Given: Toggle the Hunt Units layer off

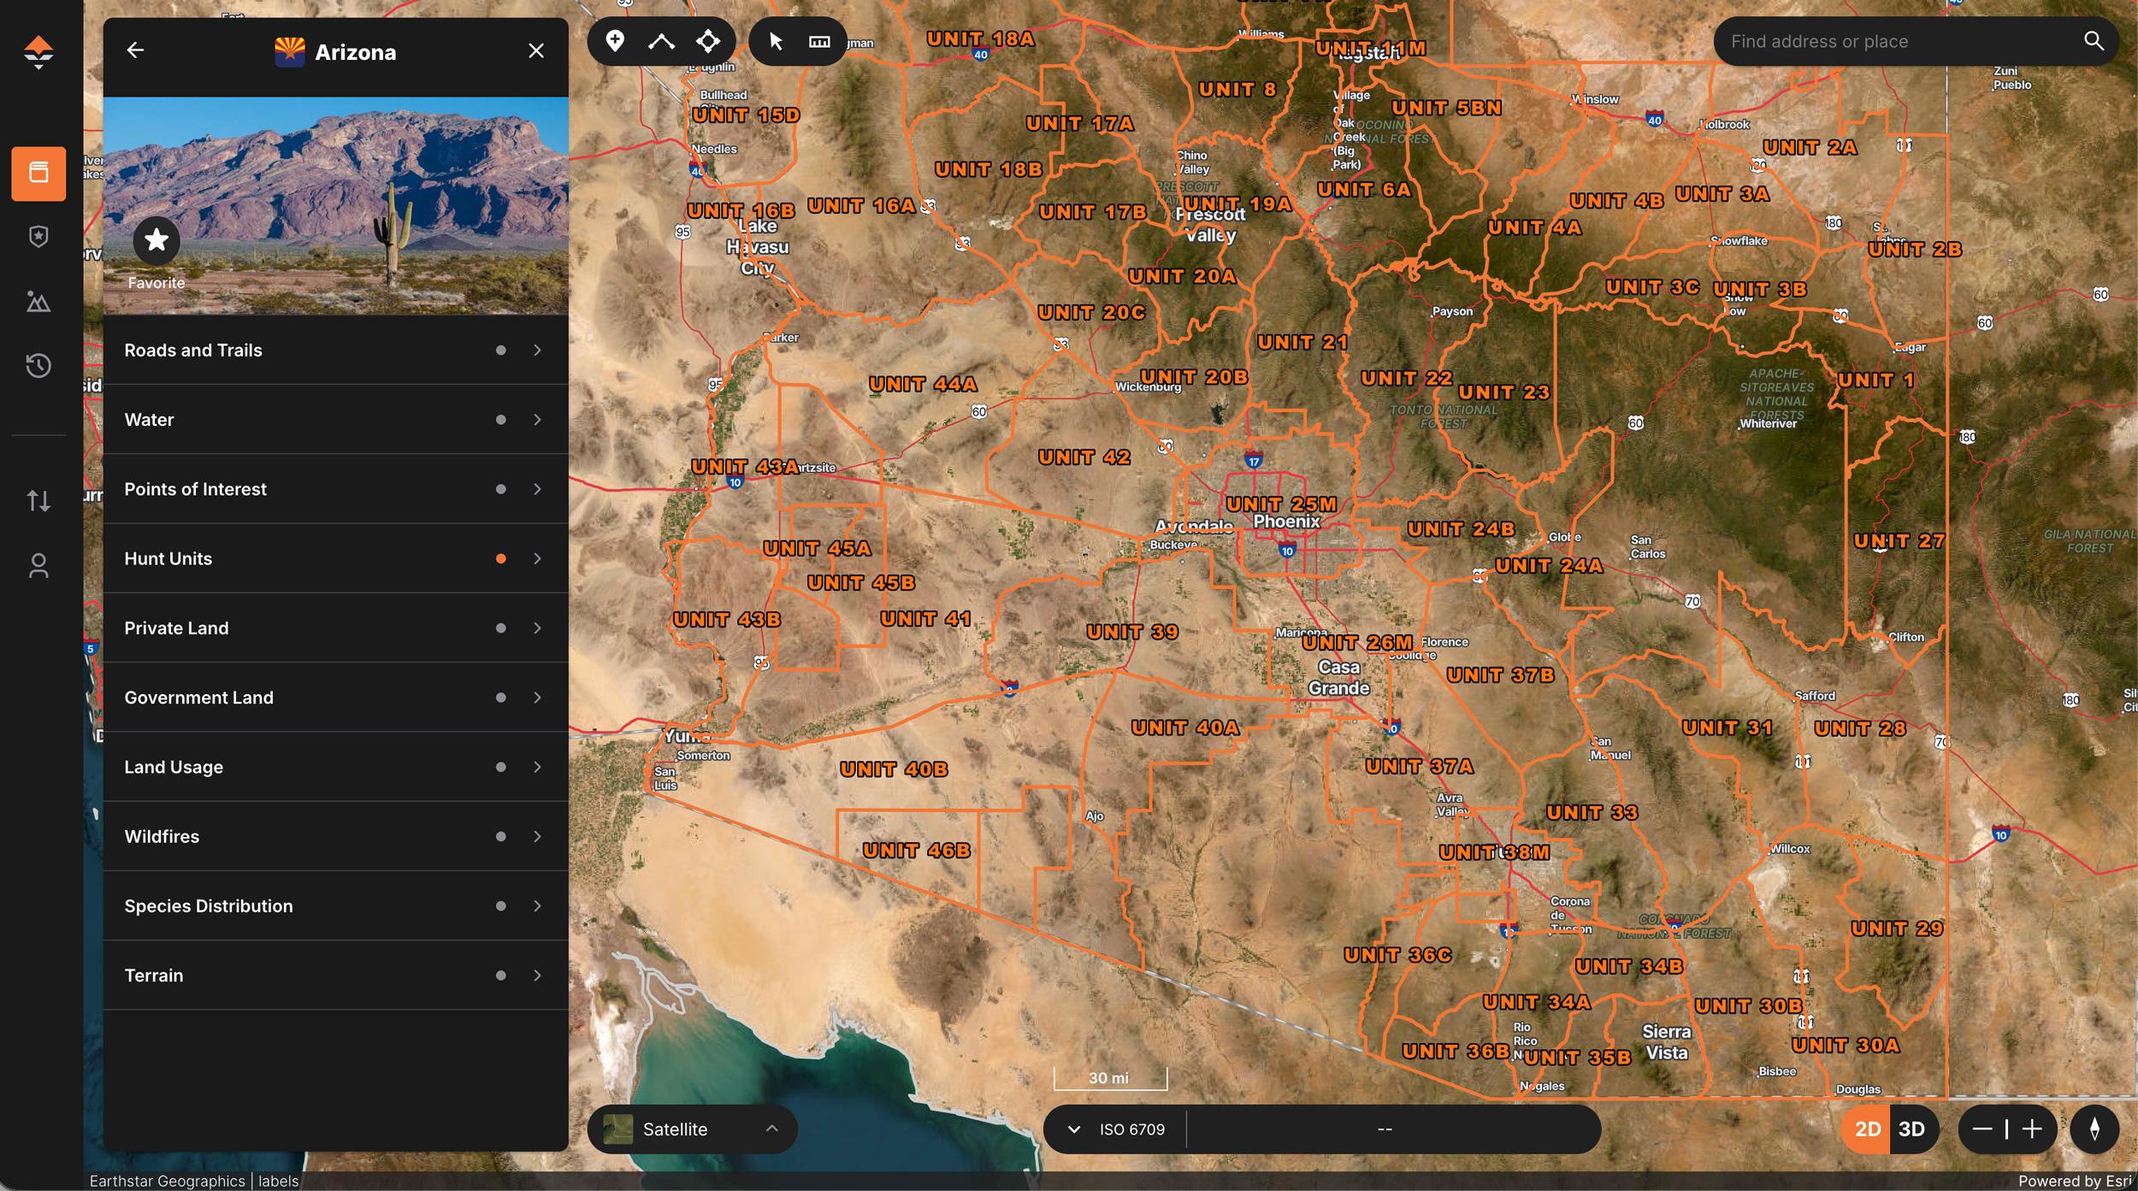Looking at the screenshot, I should (500, 558).
